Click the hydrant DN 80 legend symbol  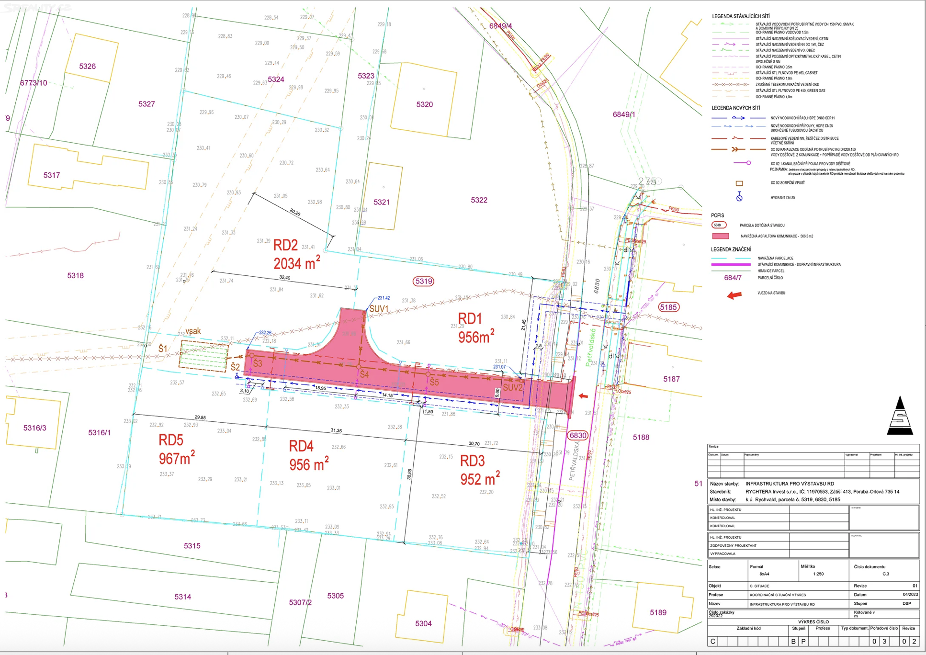coord(739,197)
